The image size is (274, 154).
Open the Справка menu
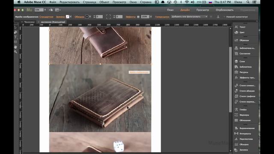click(x=146, y=2)
